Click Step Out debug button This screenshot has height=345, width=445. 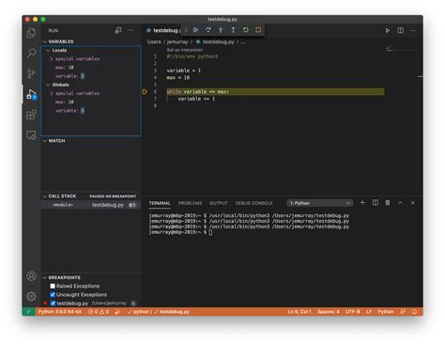point(233,30)
